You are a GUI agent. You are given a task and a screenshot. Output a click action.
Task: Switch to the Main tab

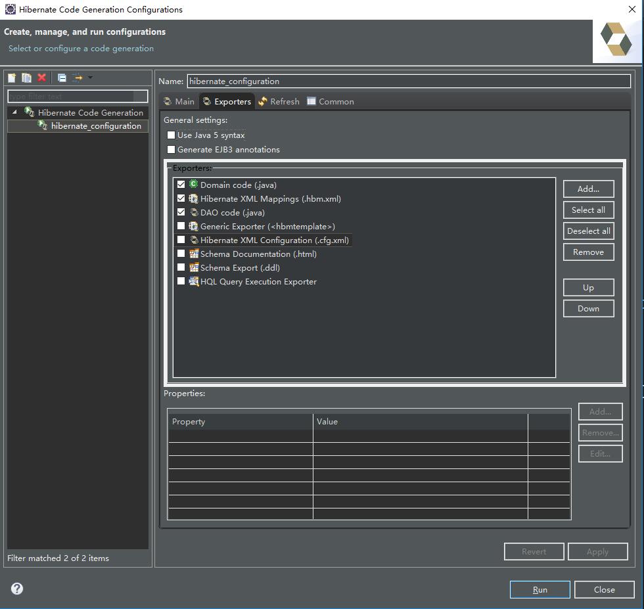(x=179, y=101)
